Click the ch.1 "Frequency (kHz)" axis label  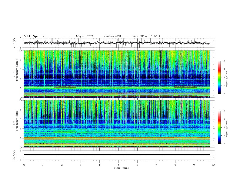coord(17,70)
